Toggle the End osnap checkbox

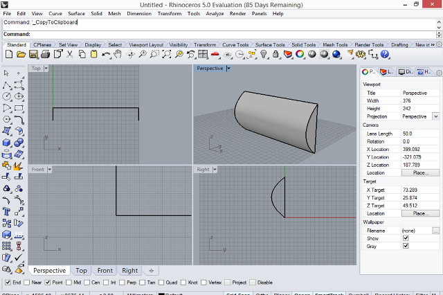coord(8,283)
